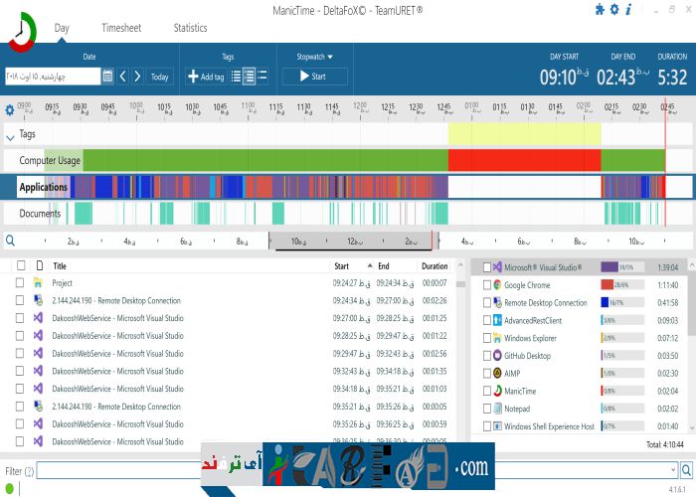Screen dimensions: 696x497
Task: Click the Add tag button
Action: pyautogui.click(x=205, y=77)
